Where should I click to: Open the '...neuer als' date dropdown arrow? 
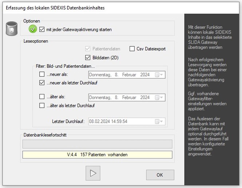tap(162, 75)
